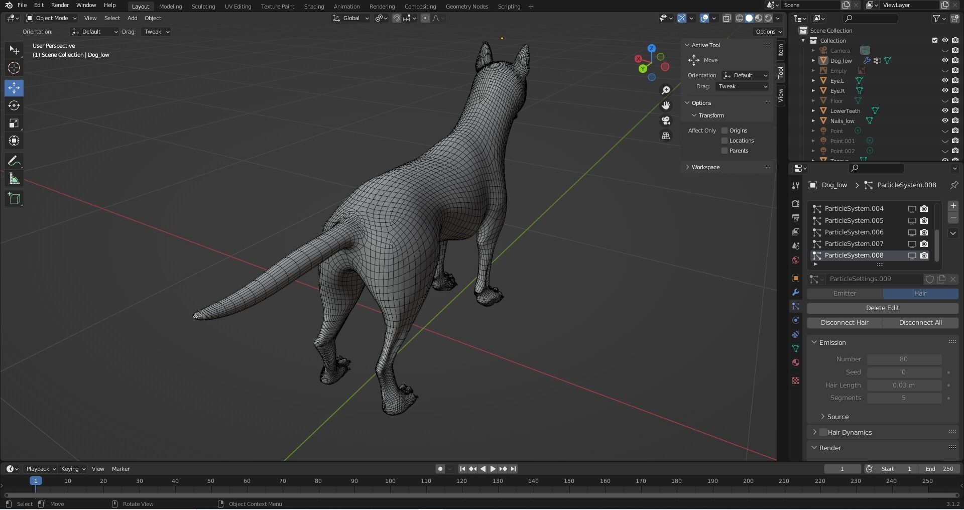The width and height of the screenshot is (964, 510).
Task: Activate the Move tool in the left toolbar
Action: 14,88
